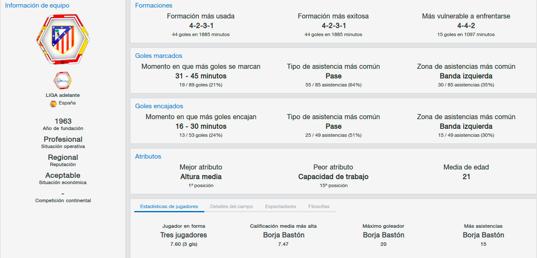
Task: Select the 4-4-2 most vulnerable formation
Action: 466,26
